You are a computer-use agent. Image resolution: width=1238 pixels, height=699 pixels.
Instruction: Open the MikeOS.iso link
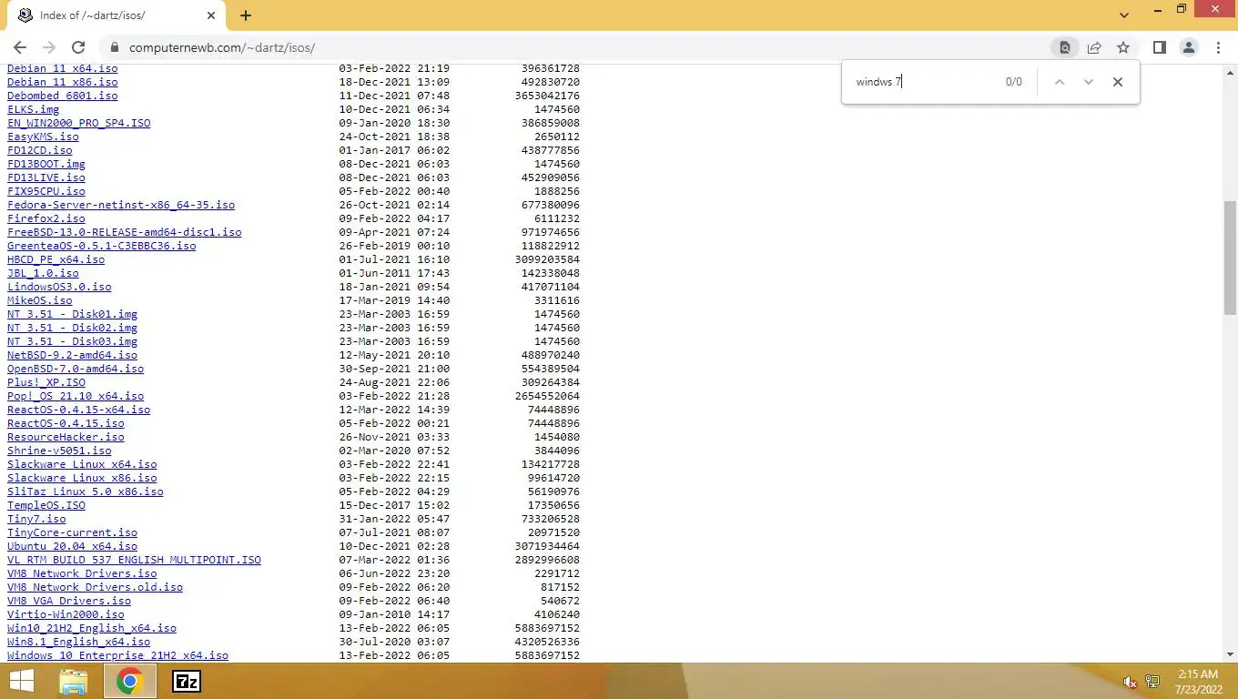[39, 300]
